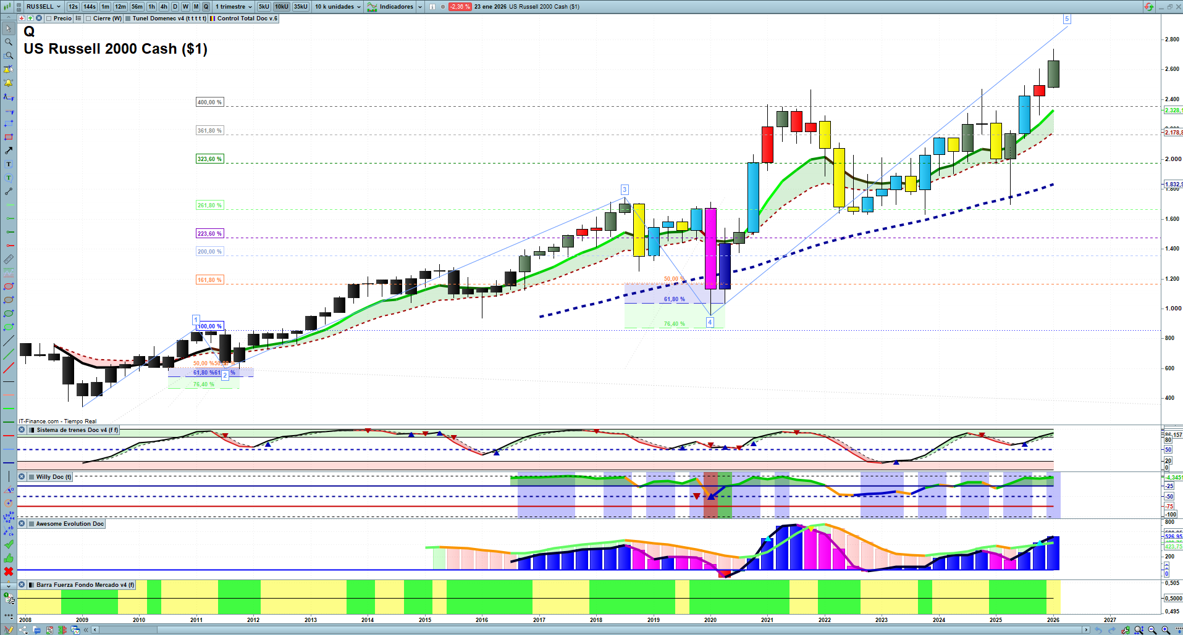
Task: Select the 12s timeframe
Action: pos(73,7)
